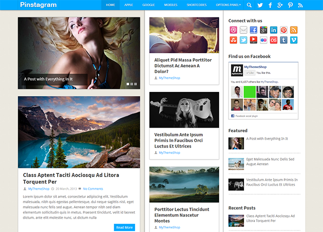Click MyThemeShop author under Aliquet Pid Massa post
The height and width of the screenshot is (232, 323).
click(169, 78)
